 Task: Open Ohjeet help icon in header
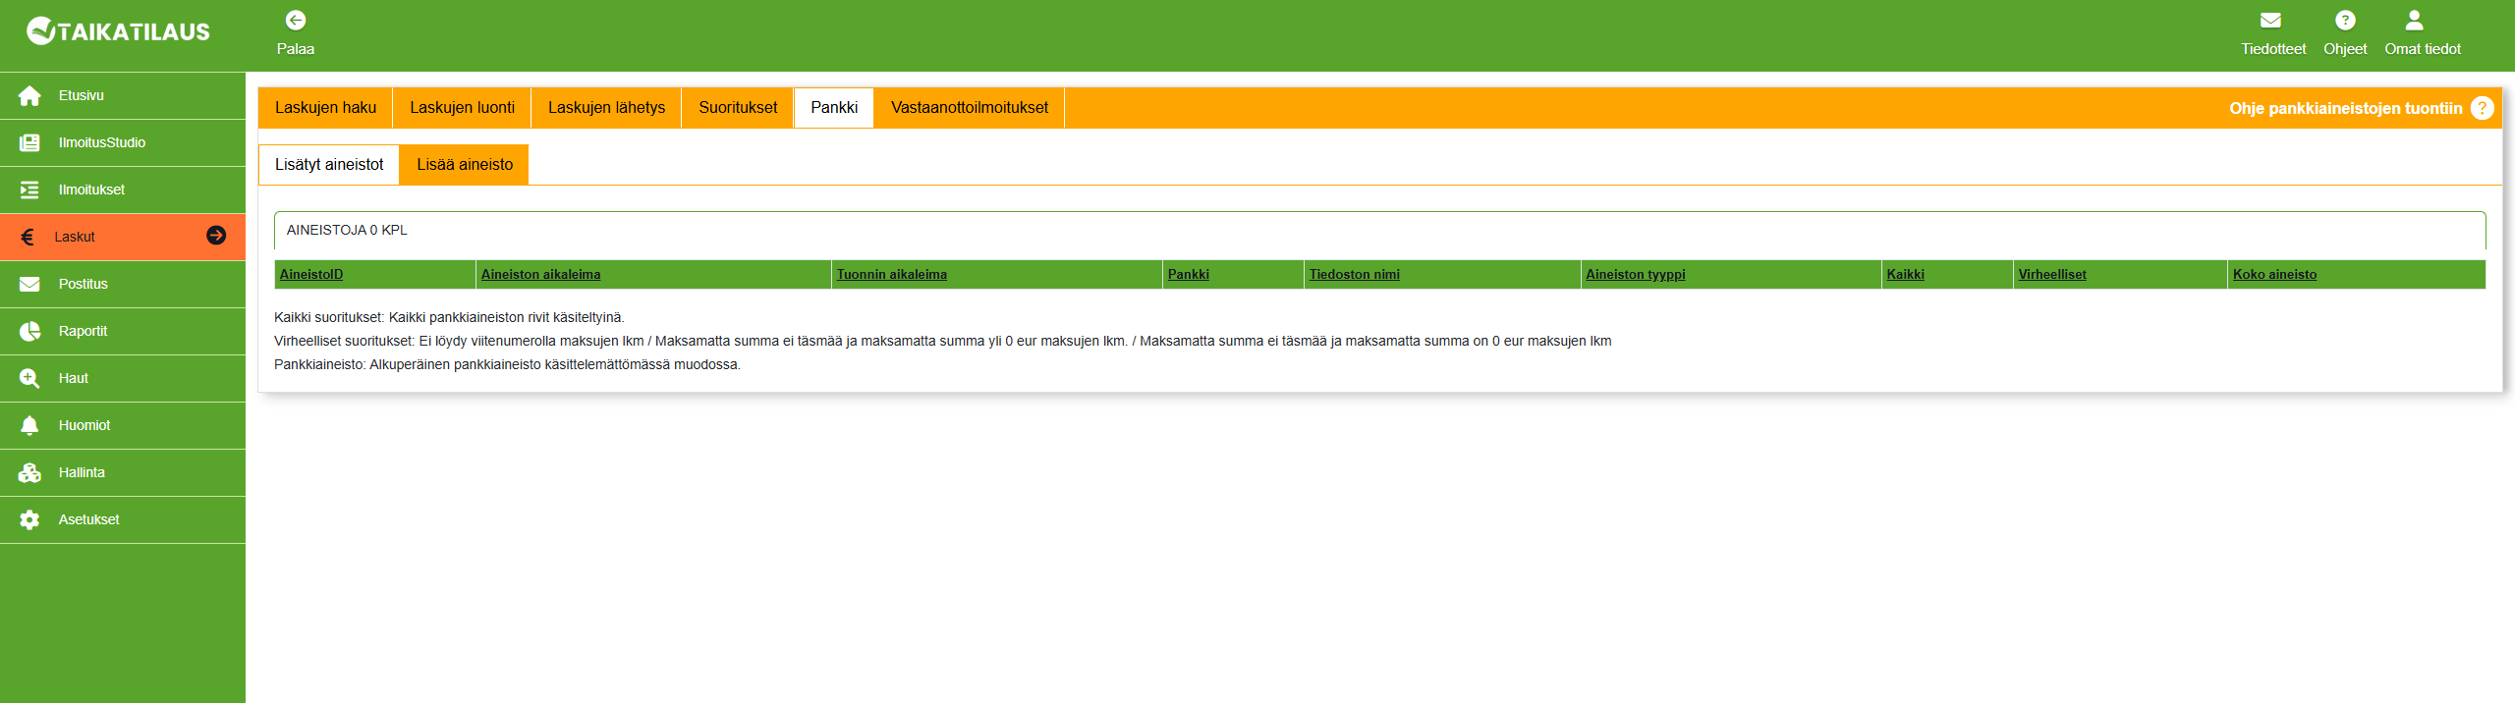click(2344, 21)
